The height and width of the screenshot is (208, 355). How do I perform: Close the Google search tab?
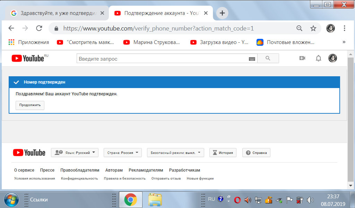click(102, 13)
